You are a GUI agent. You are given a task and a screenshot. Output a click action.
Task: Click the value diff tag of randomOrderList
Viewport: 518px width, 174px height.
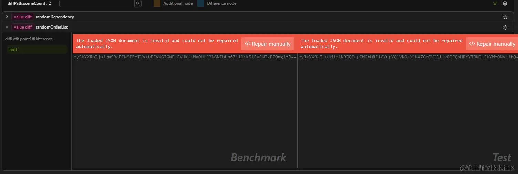23,27
